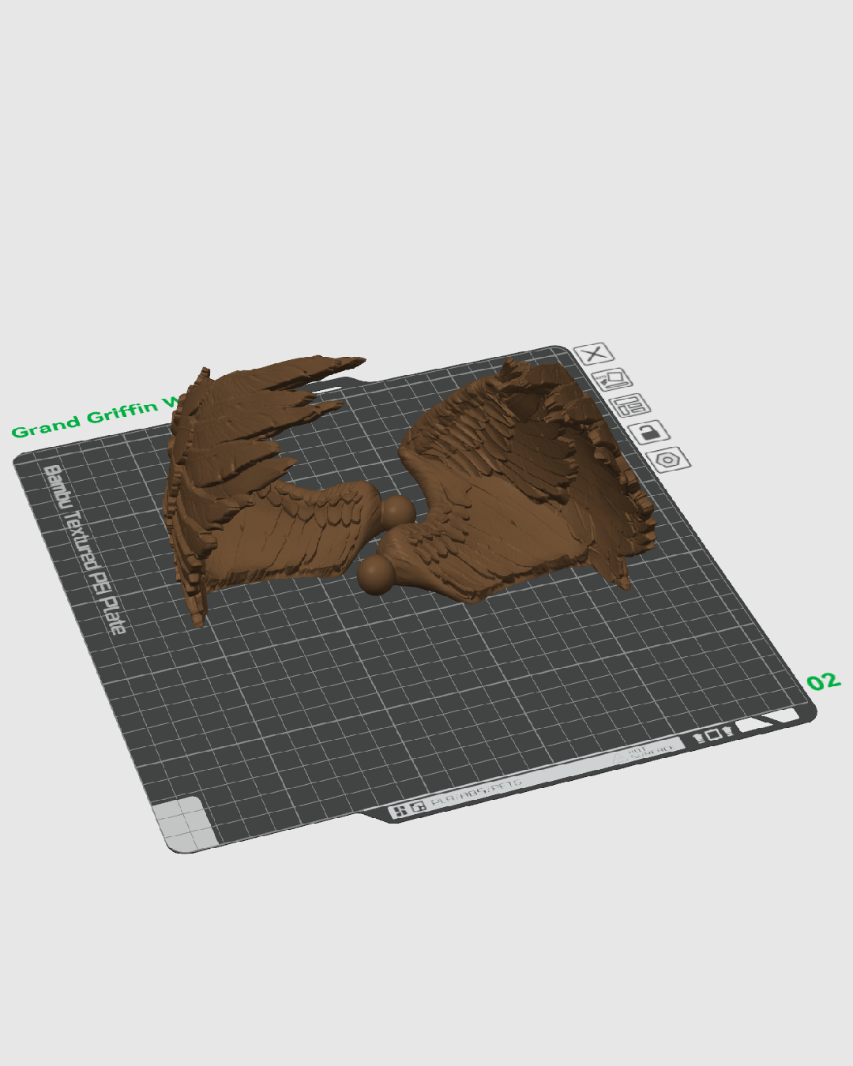
Task: Click the upper ball joint
Action: (x=400, y=511)
